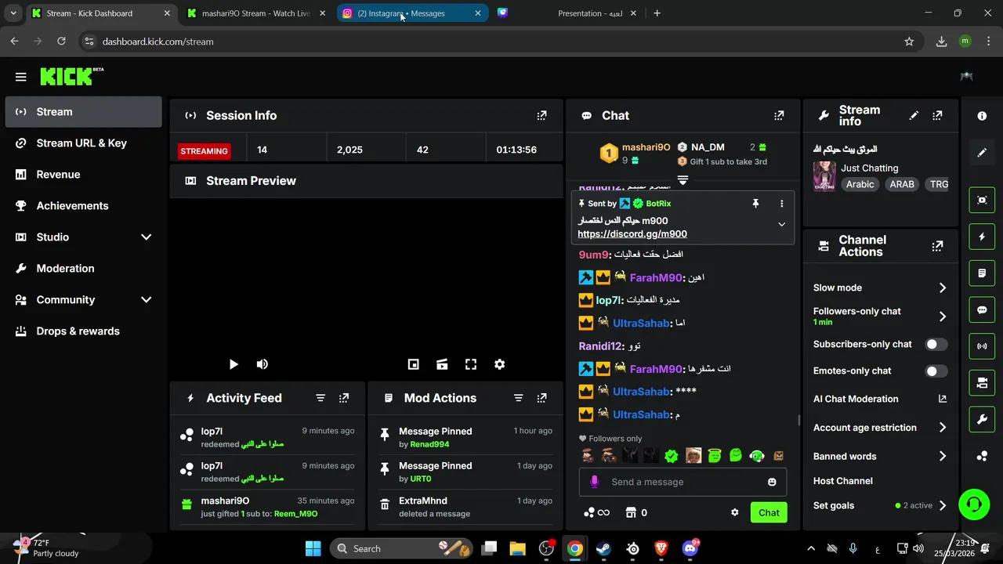Pop out the Chat panel

pos(779,115)
